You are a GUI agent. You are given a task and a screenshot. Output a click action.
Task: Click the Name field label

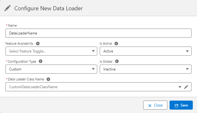point(12,25)
